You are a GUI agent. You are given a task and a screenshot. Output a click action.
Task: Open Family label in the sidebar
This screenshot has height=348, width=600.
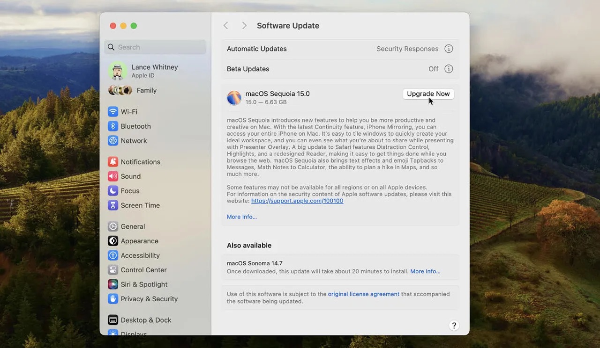[147, 90]
